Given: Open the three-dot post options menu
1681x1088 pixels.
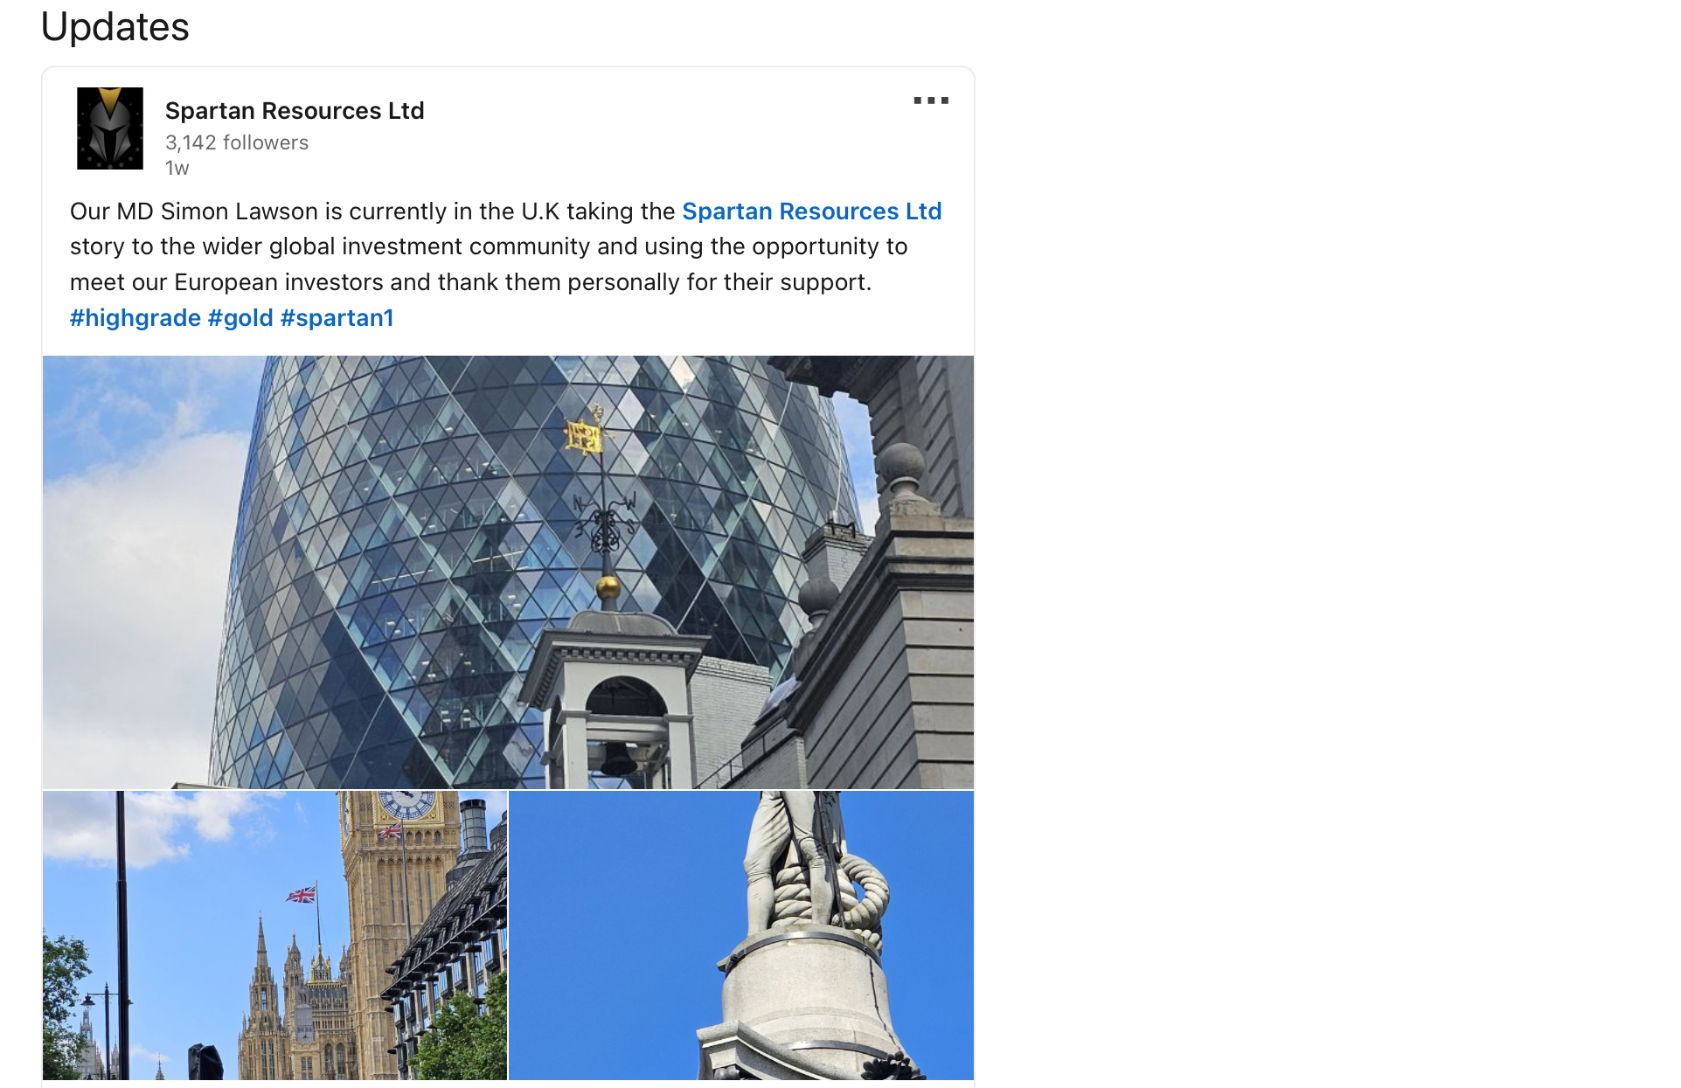Looking at the screenshot, I should click(x=931, y=100).
